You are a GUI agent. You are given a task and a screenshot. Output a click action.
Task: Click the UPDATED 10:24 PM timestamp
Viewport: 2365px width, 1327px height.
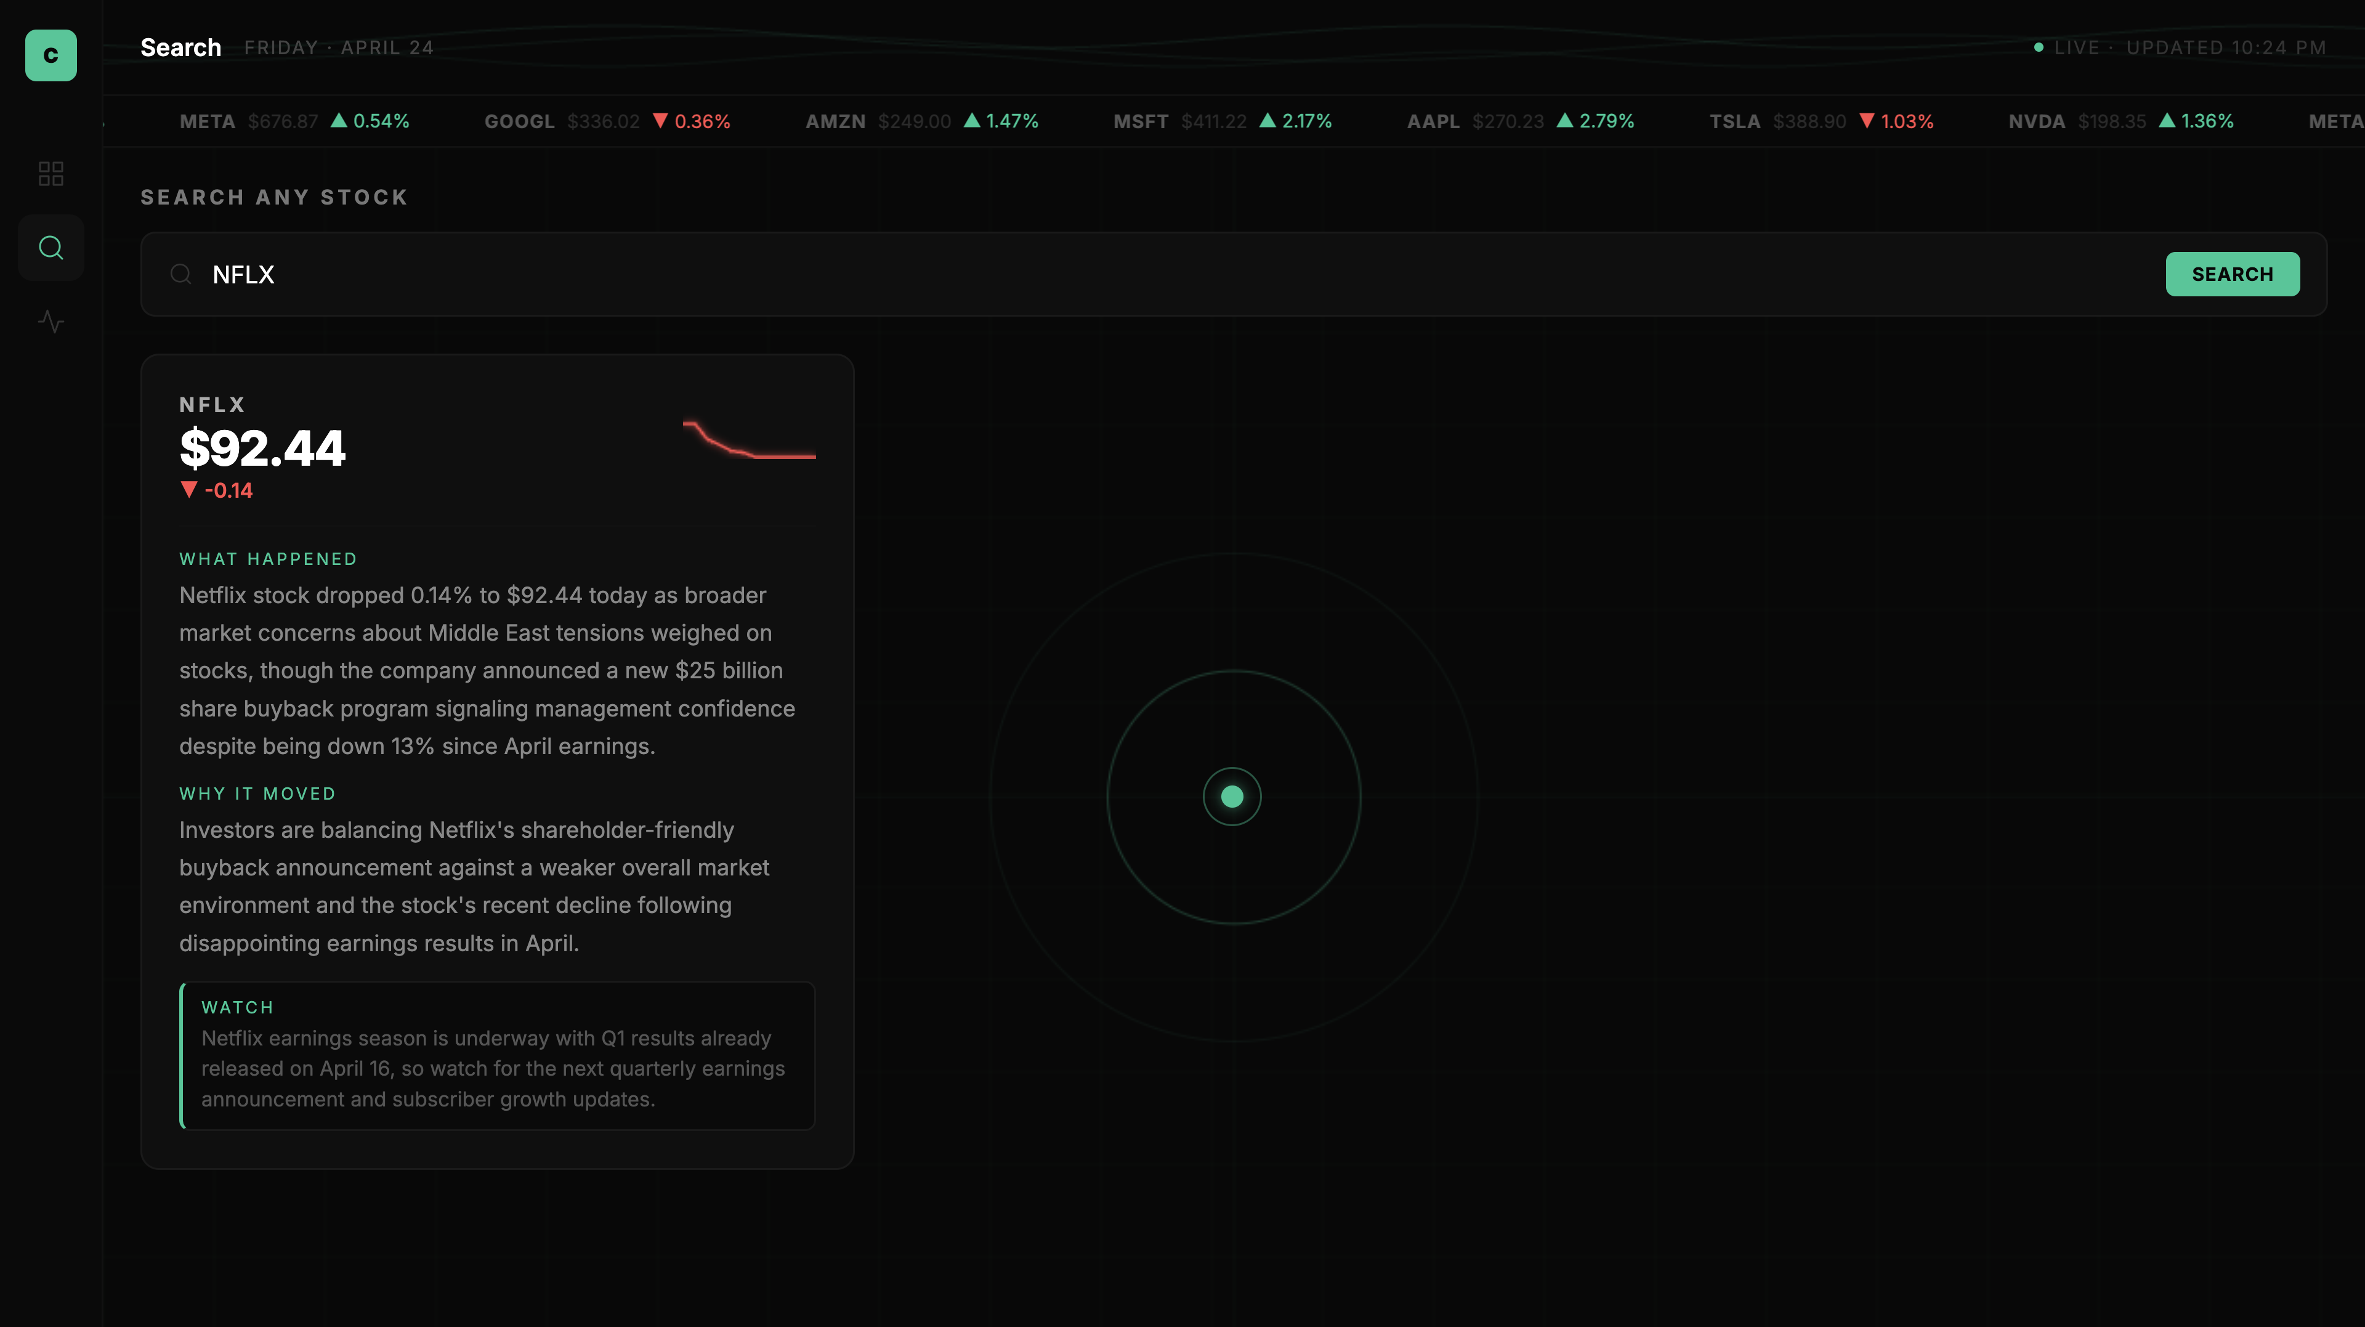[2226, 48]
